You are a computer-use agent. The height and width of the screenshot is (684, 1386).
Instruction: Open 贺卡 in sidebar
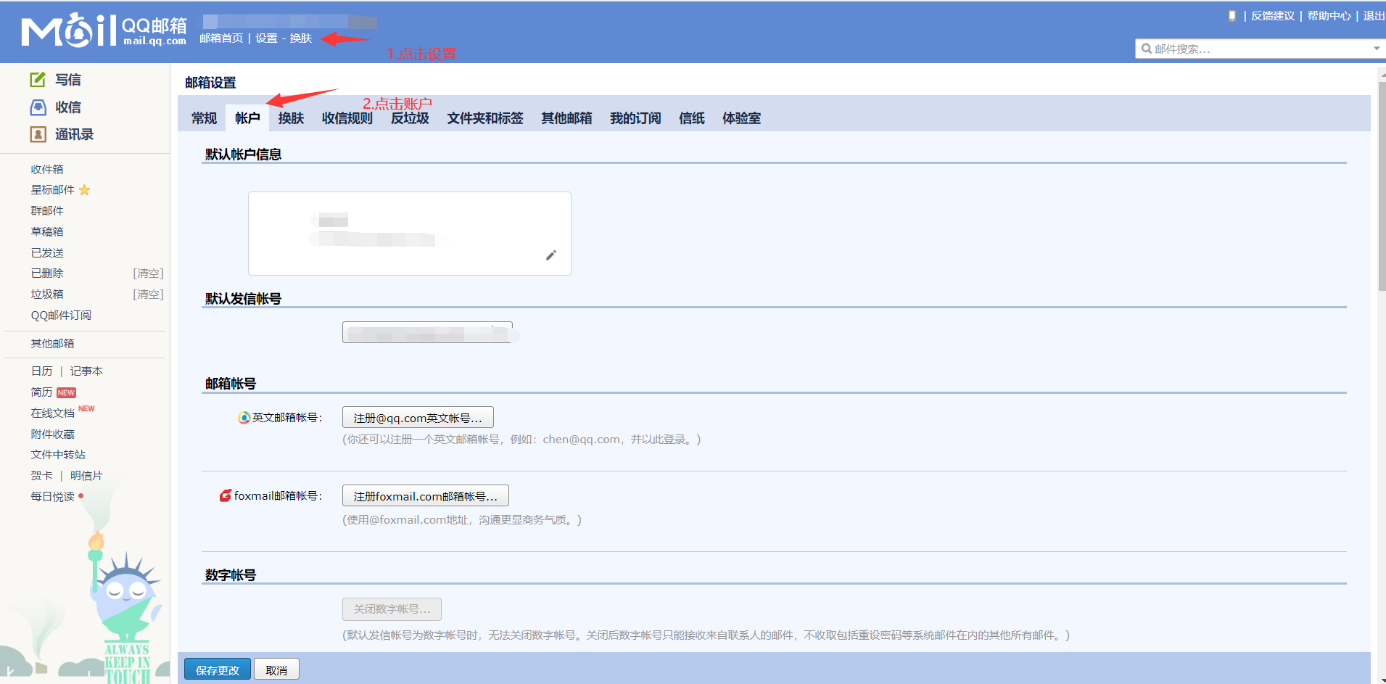(x=41, y=476)
